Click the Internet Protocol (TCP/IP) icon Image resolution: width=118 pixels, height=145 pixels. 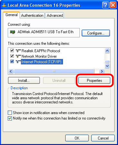18,62
